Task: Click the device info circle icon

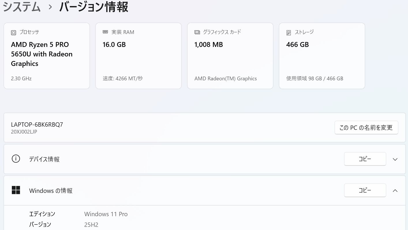Action: [16, 159]
